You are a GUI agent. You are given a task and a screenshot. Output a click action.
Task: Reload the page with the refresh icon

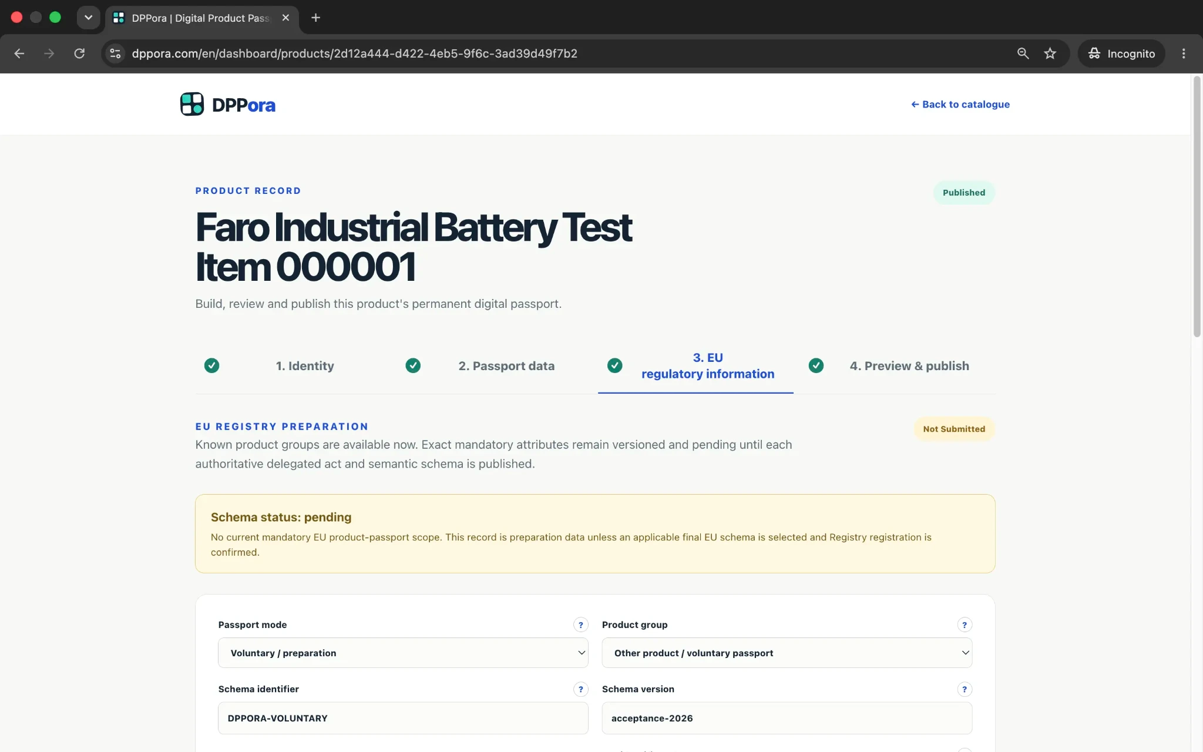(x=79, y=53)
